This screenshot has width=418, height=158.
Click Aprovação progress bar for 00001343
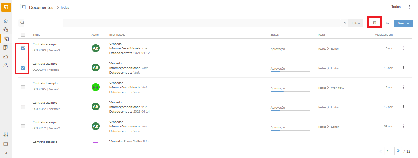click(290, 52)
